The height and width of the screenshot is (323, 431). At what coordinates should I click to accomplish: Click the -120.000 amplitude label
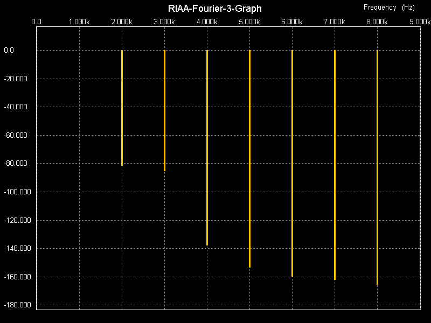tap(17, 220)
